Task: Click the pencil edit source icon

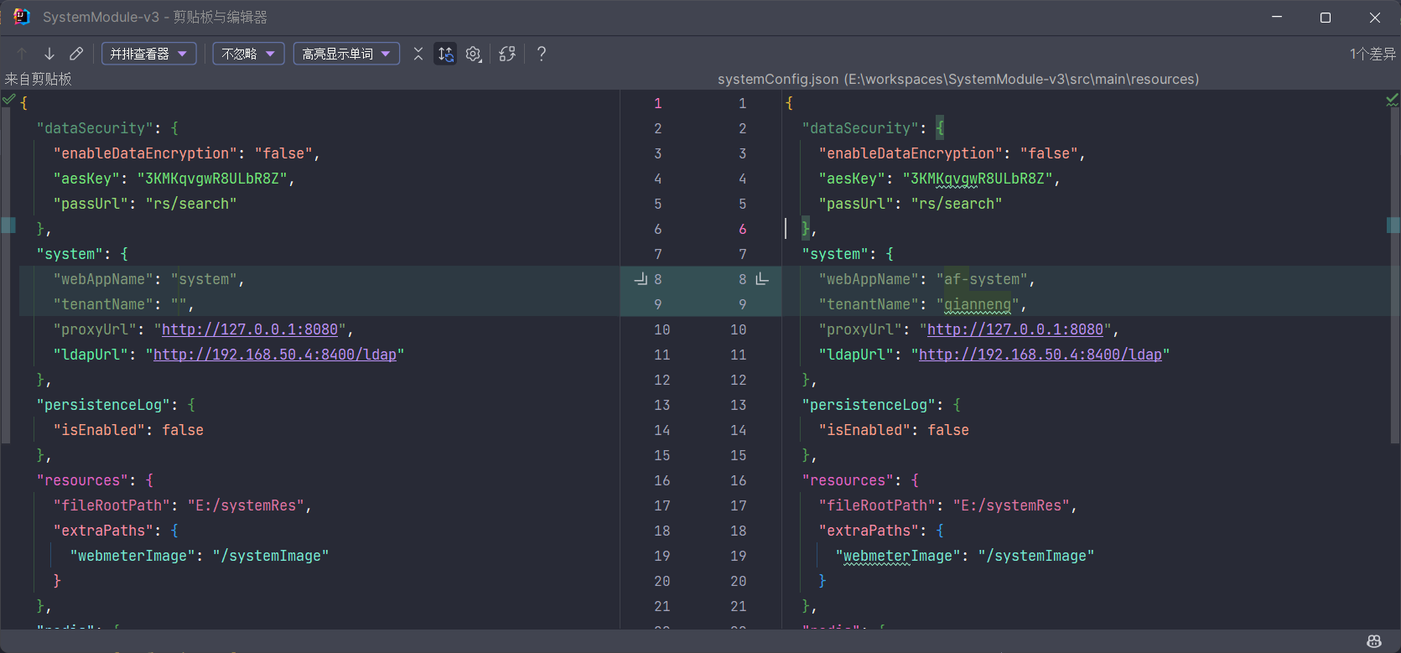Action: [x=76, y=54]
